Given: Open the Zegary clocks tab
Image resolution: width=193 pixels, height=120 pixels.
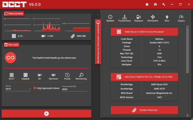Looking at the screenshot, I should pyautogui.click(x=181, y=18).
